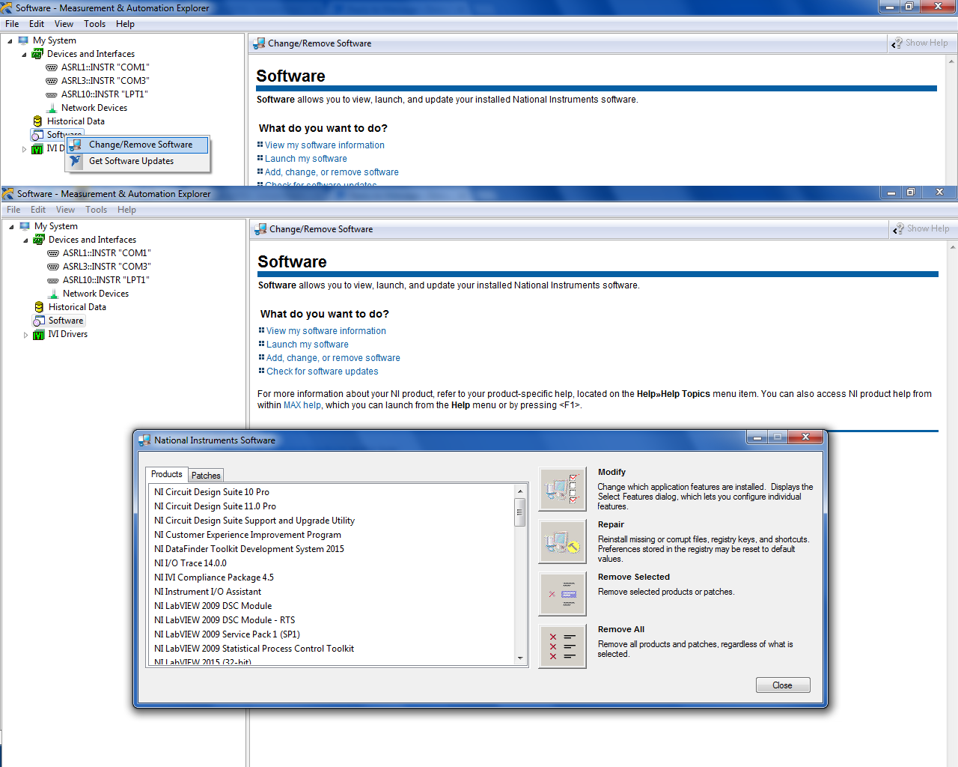Screen dimensions: 958x767
Task: Click the Repair software icon button
Action: click(563, 542)
